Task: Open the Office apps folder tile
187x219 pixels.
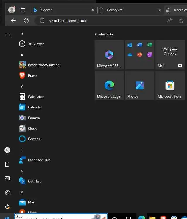Action: point(140,55)
